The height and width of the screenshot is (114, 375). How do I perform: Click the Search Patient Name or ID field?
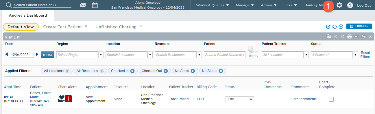coord(42,5)
